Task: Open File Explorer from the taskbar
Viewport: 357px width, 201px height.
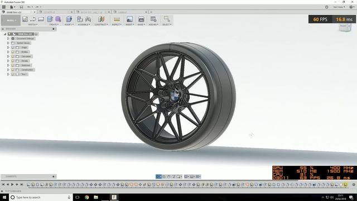Action: coord(96,197)
